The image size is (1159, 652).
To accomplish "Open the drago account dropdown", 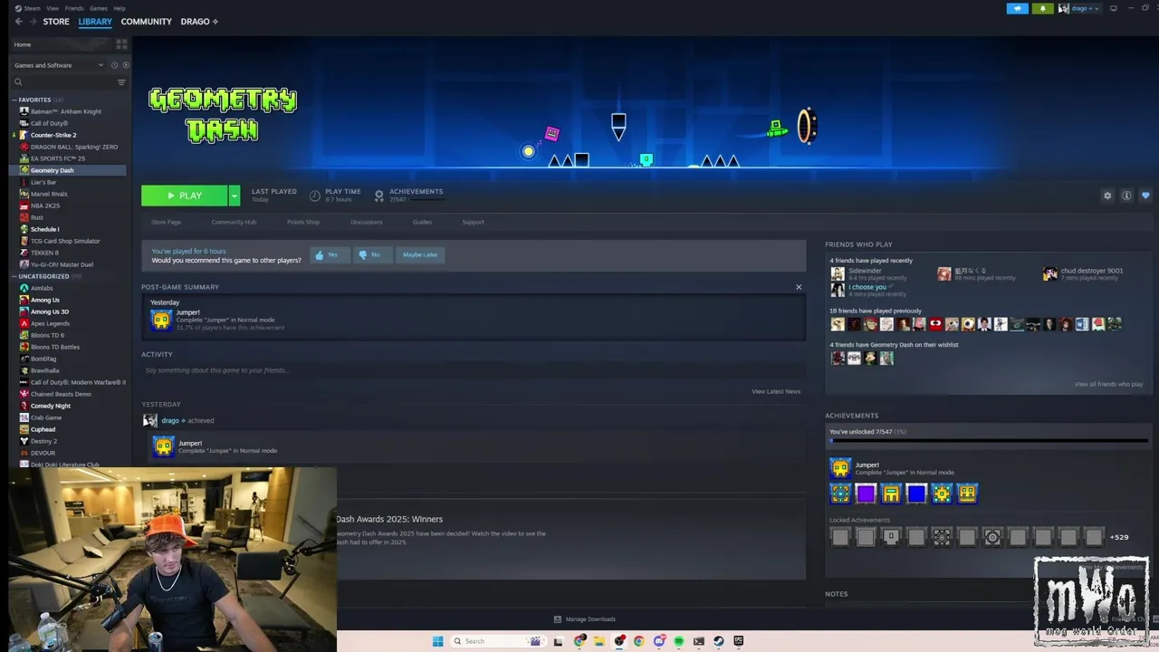I will pyautogui.click(x=1078, y=8).
